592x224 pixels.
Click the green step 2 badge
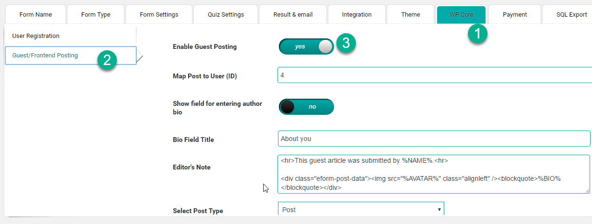(107, 60)
